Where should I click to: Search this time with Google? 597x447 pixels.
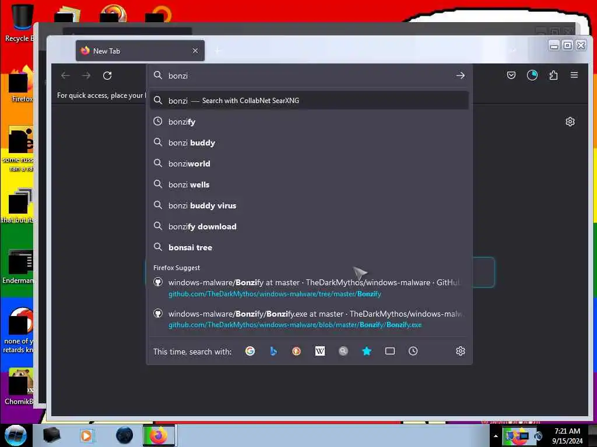tap(250, 351)
